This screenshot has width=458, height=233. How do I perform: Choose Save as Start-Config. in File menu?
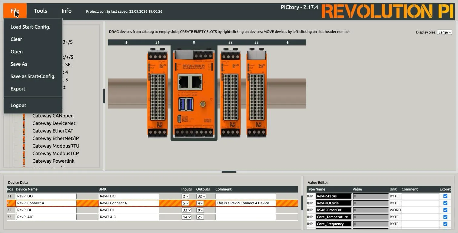coord(33,76)
